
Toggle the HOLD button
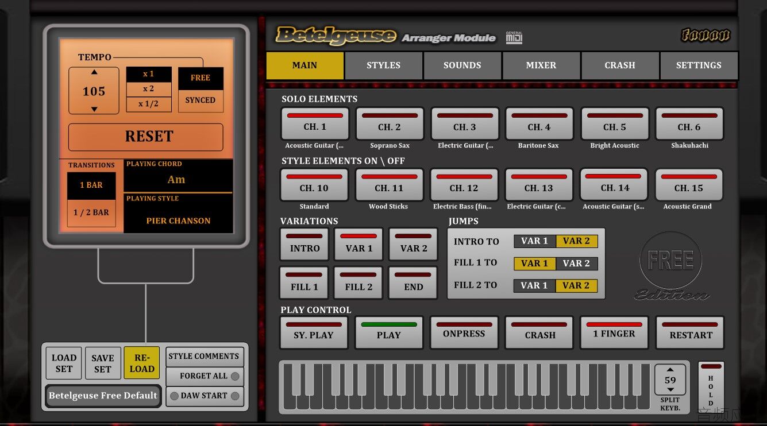[711, 385]
